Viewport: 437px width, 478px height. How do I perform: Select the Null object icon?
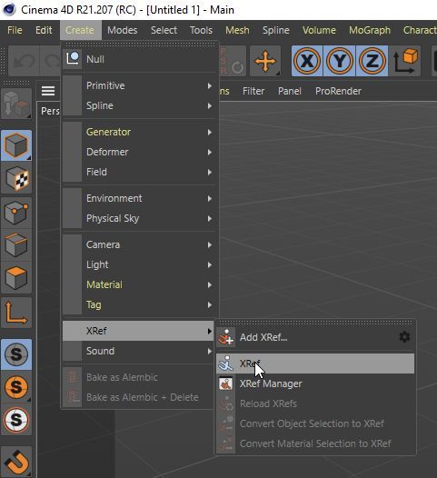pyautogui.click(x=72, y=59)
